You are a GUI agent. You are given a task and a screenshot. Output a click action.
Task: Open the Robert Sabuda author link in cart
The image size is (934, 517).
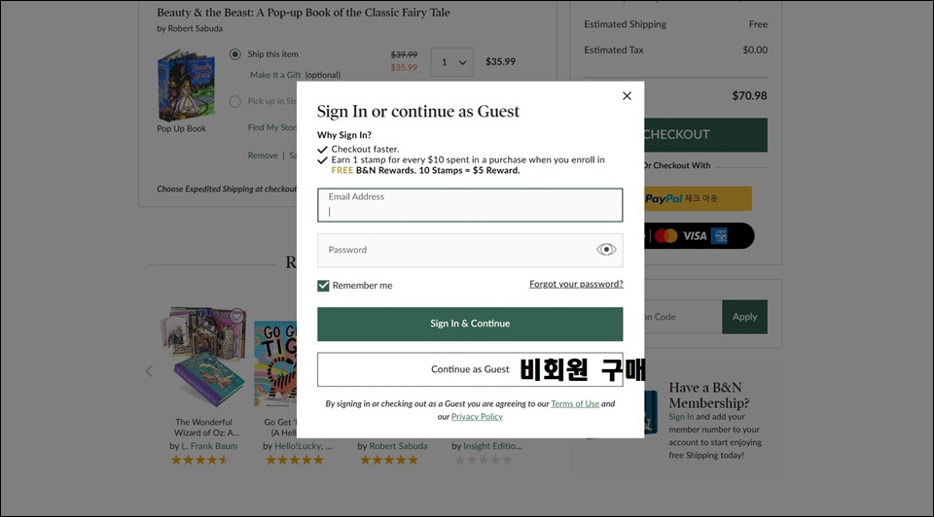point(196,28)
